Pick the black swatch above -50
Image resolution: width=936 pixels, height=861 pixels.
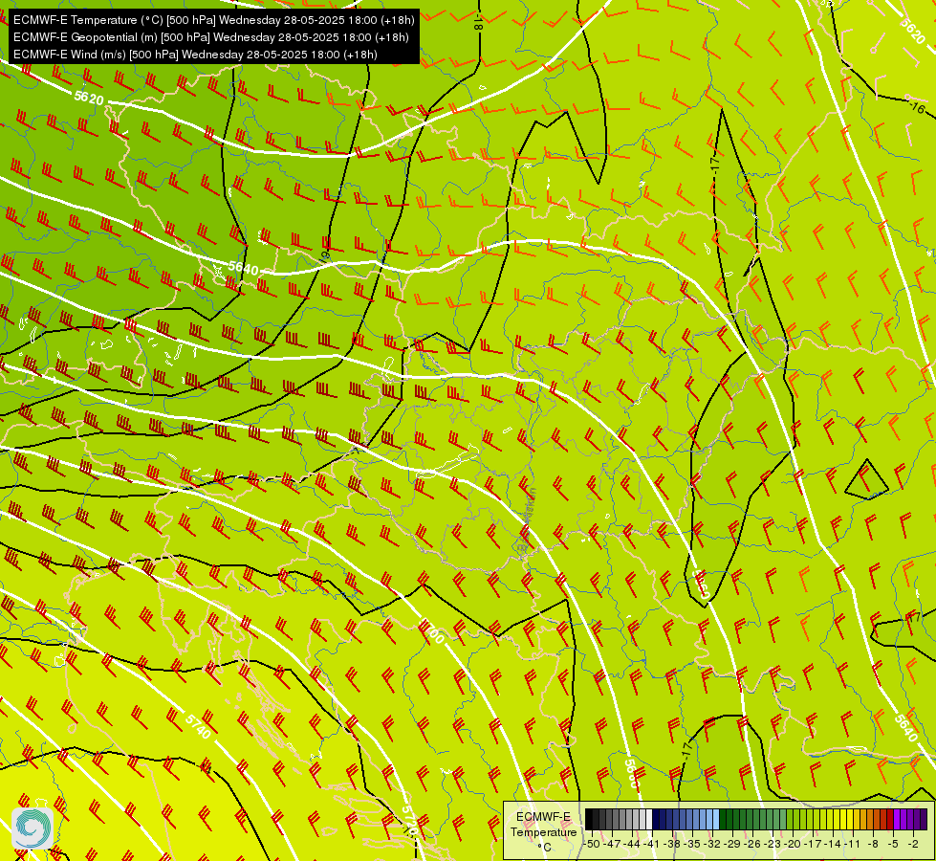[x=589, y=819]
